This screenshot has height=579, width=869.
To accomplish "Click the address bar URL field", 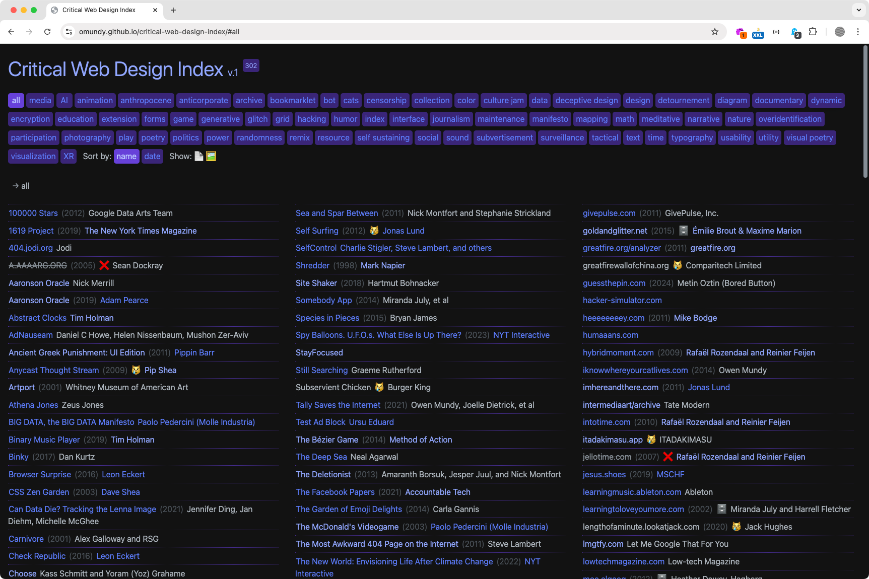I will pos(393,32).
